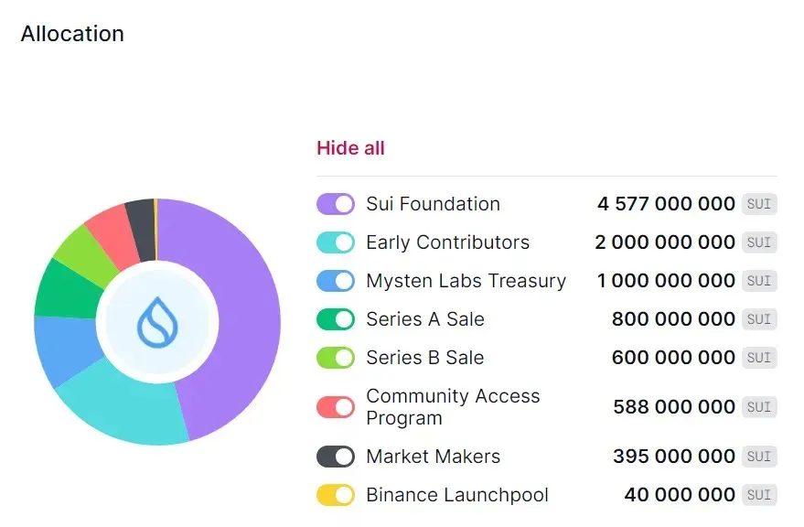The image size is (804, 527).
Task: Click the turquoise Early Contributors chart slice
Action: [123, 403]
